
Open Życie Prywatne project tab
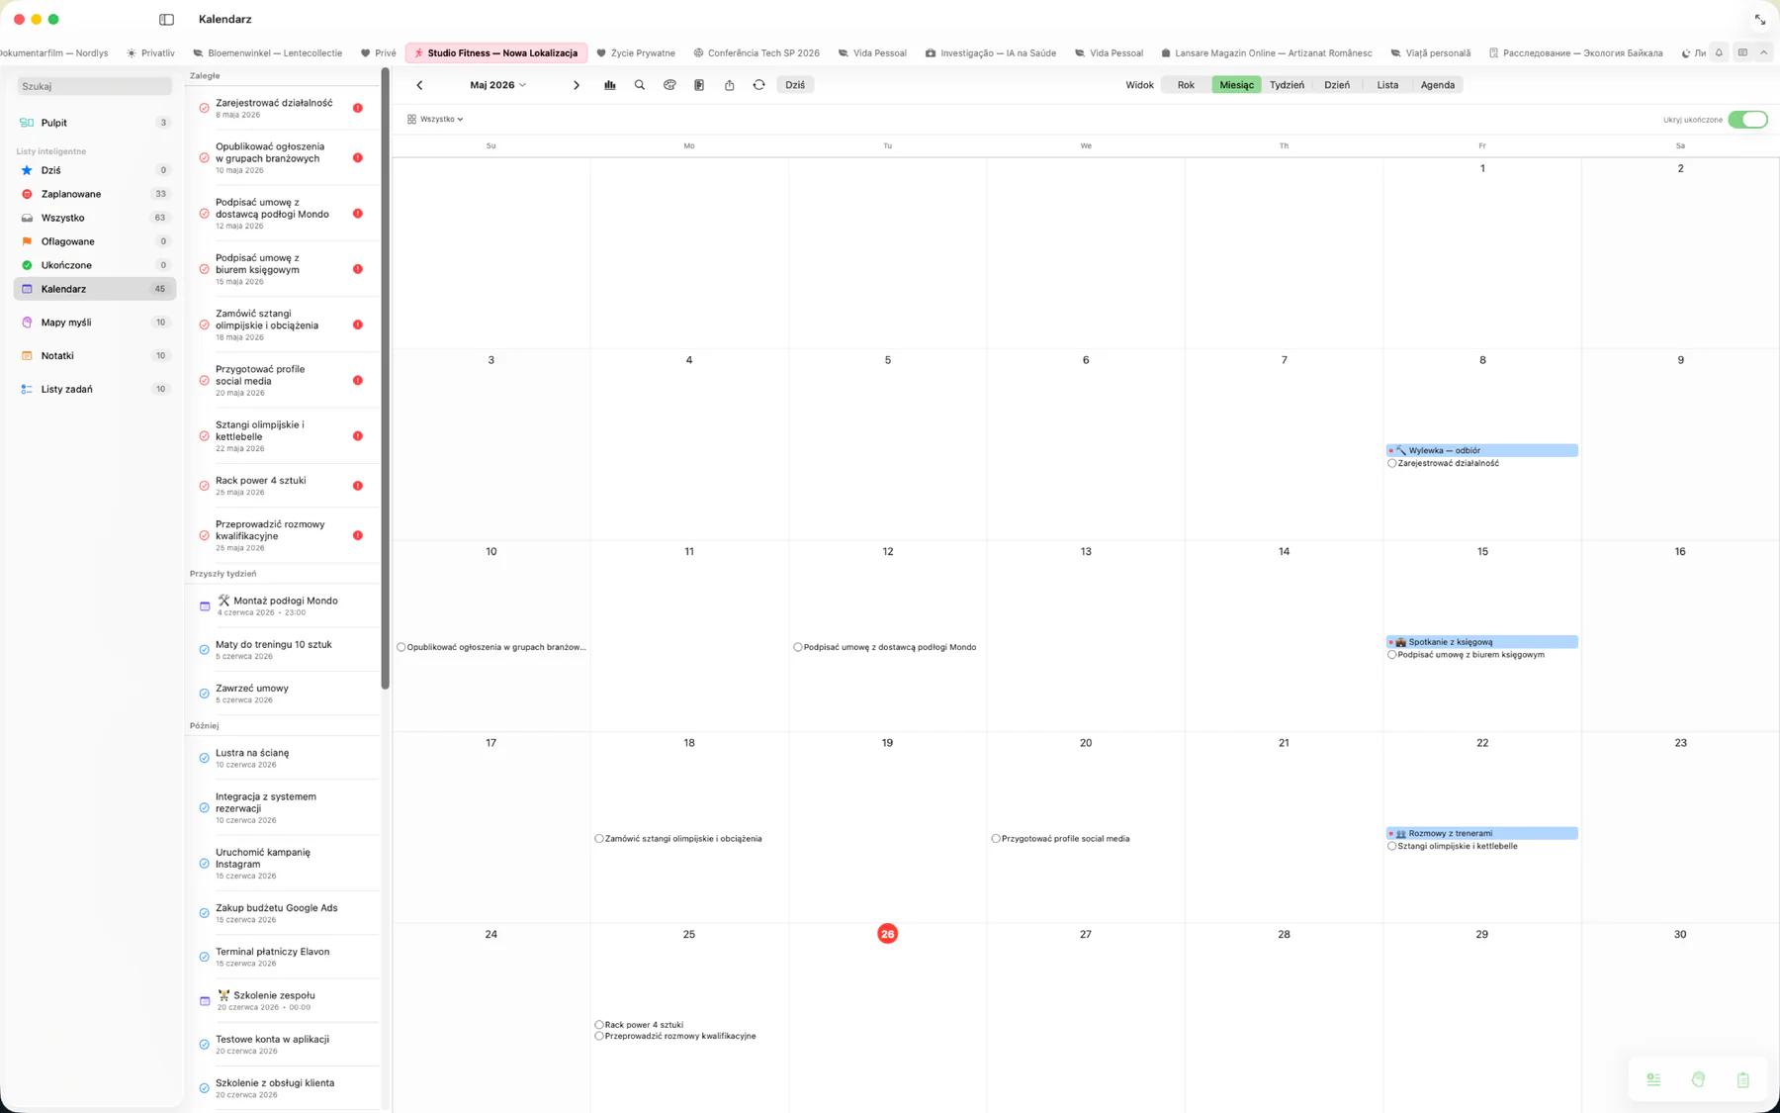(x=636, y=53)
